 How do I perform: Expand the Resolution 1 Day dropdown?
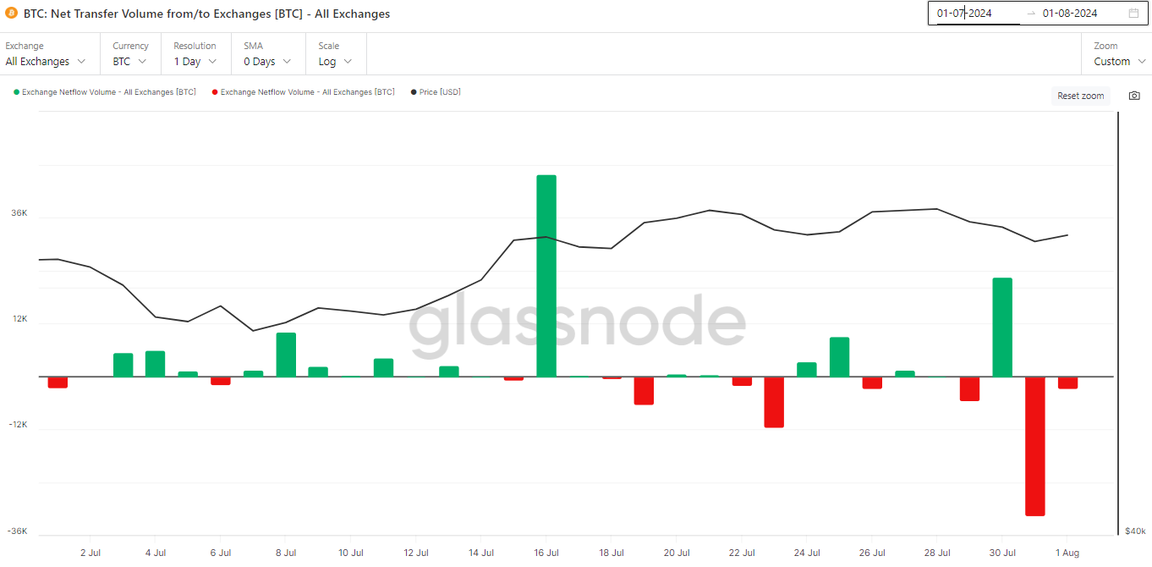(x=195, y=62)
